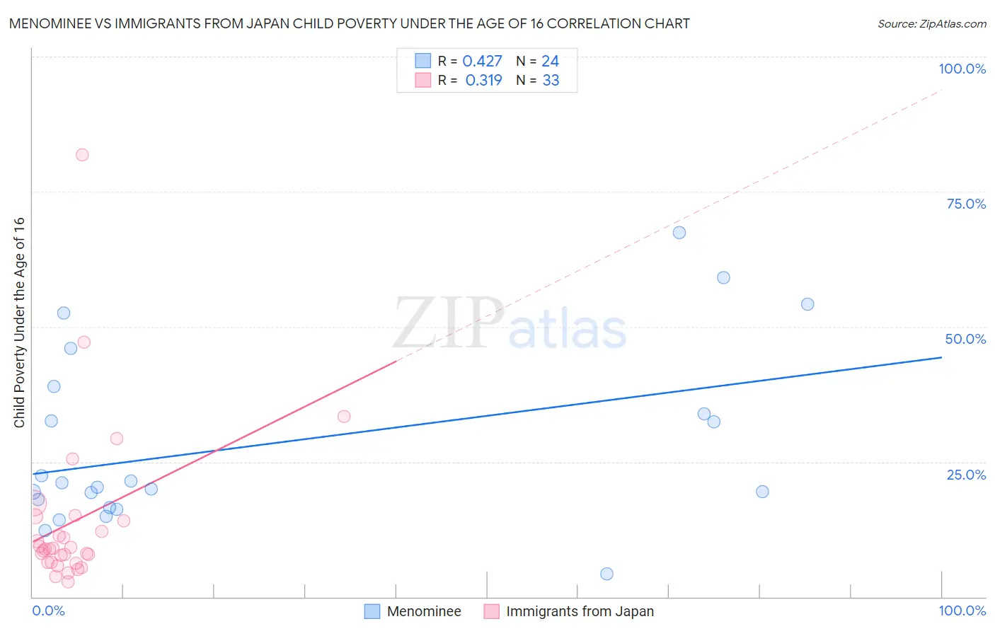Click the N = 24 value in legend
Screen dimensions: 995x631
coord(537,61)
